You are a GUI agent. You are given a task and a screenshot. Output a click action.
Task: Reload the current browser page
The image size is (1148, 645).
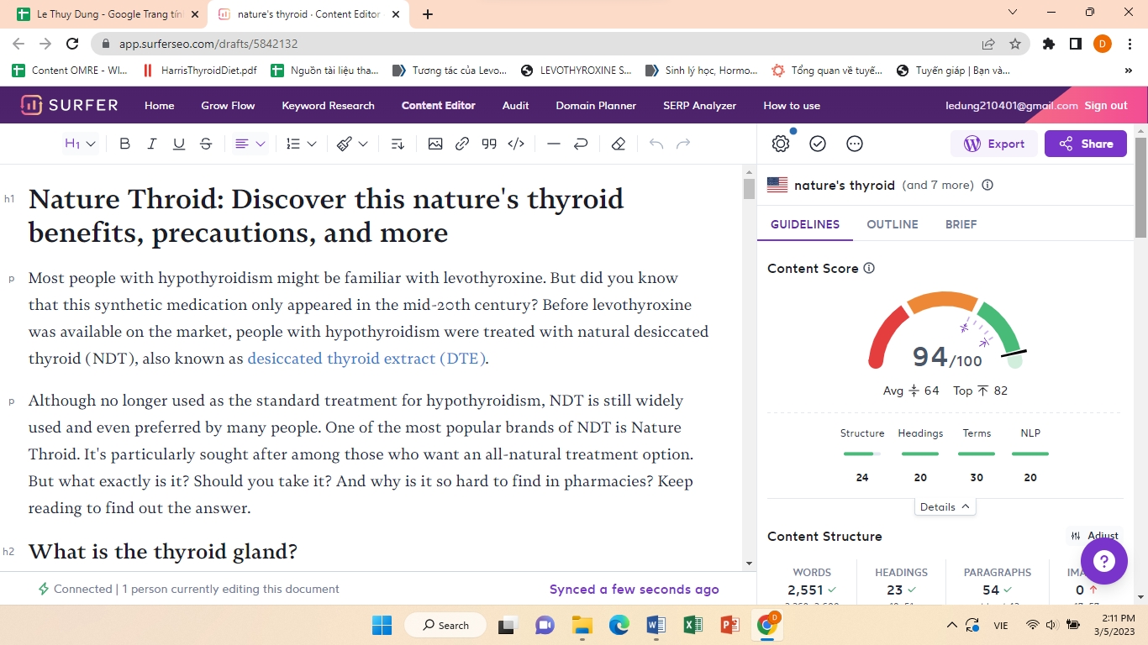(x=72, y=44)
